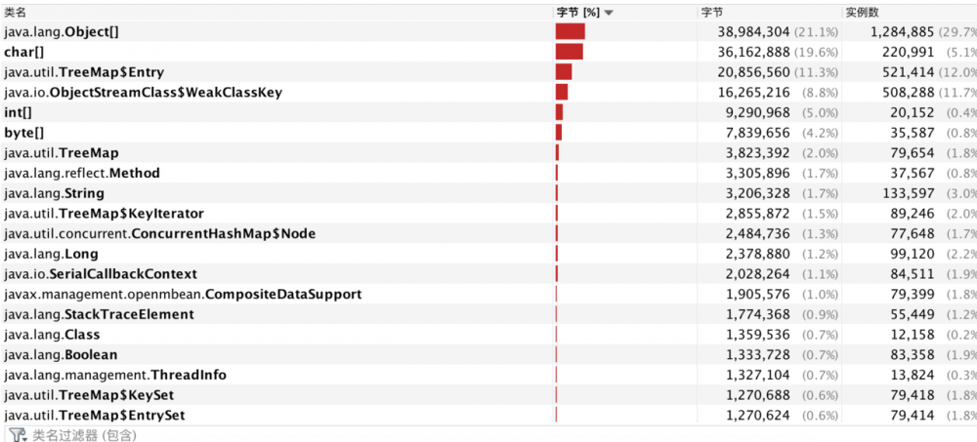Click the byte value 36,162,888
This screenshot has height=442, width=977.
[x=754, y=52]
